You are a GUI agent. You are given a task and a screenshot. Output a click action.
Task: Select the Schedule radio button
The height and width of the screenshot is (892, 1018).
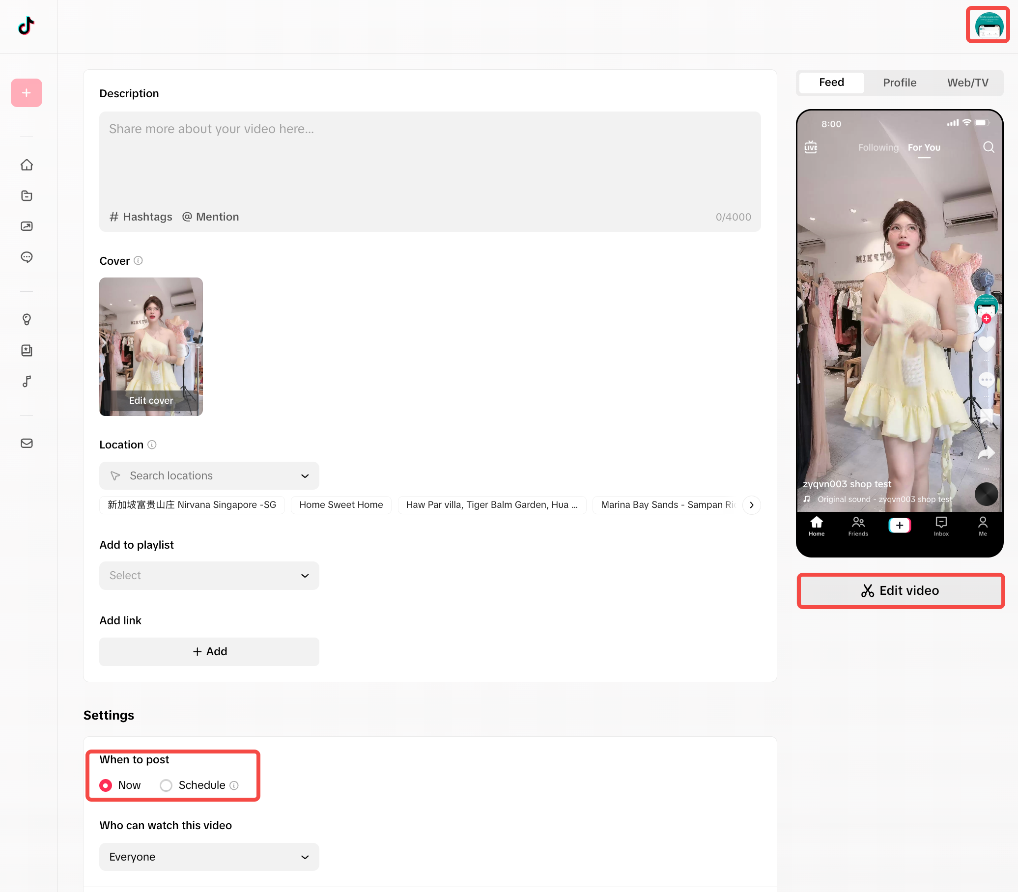[166, 785]
